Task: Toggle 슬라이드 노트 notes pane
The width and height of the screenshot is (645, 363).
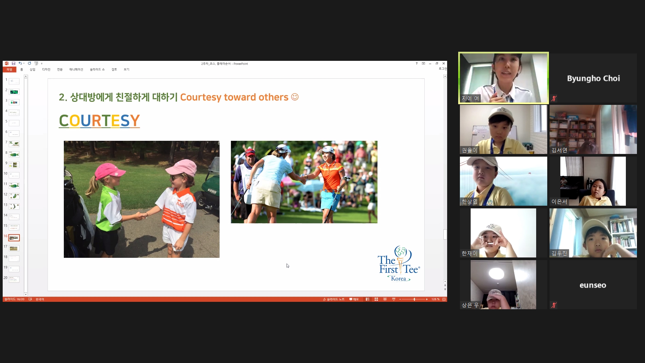Action: tap(334, 299)
